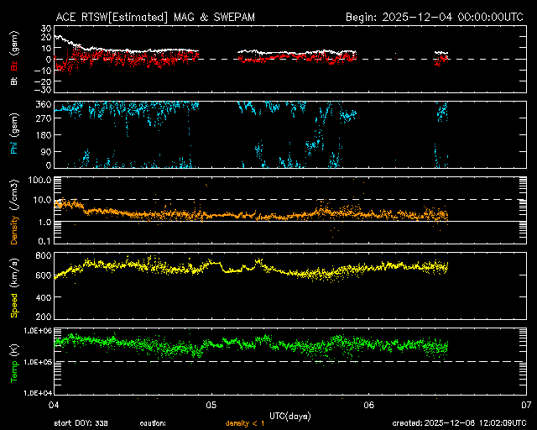Click the caution: label in the footer
Screen dimensions: 537x430
[153, 423]
